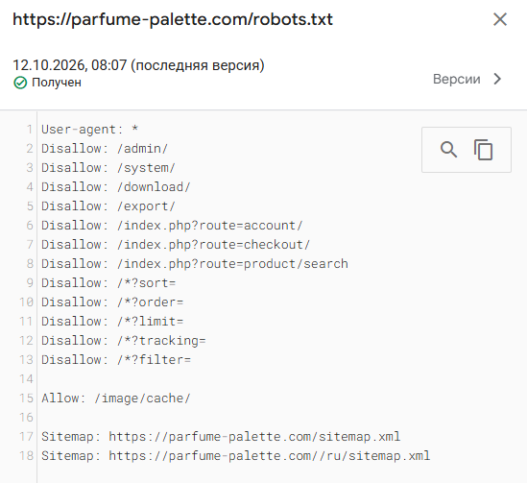Open search in robots.txt content

[x=448, y=150]
